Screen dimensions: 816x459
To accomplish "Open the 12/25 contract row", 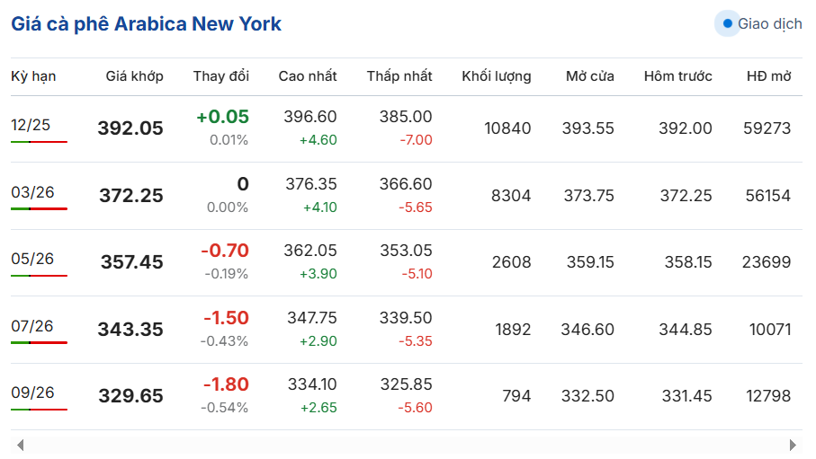I will (31, 125).
